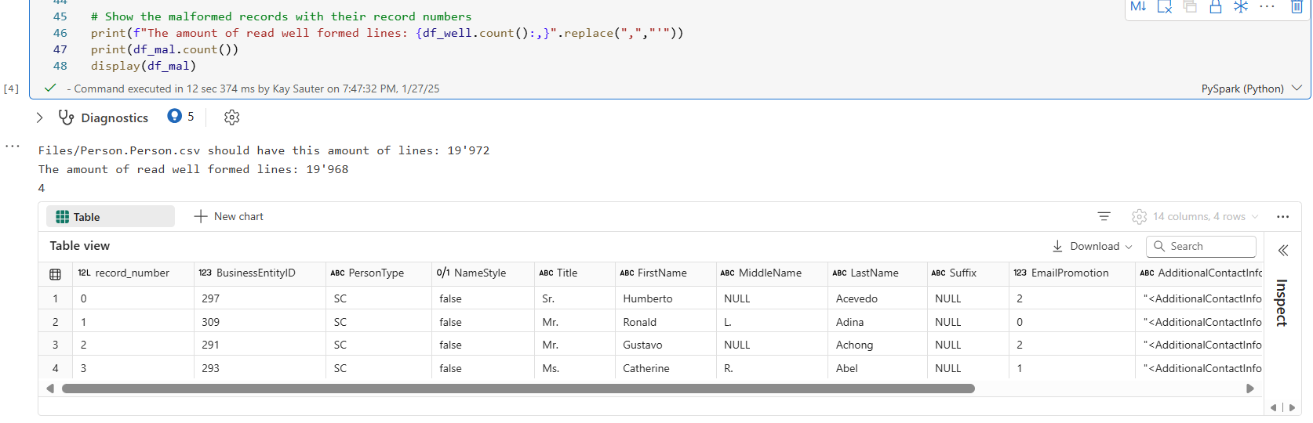Screen dimensions: 1313x423
Task: Open the Diagnostics settings gear
Action: (231, 117)
